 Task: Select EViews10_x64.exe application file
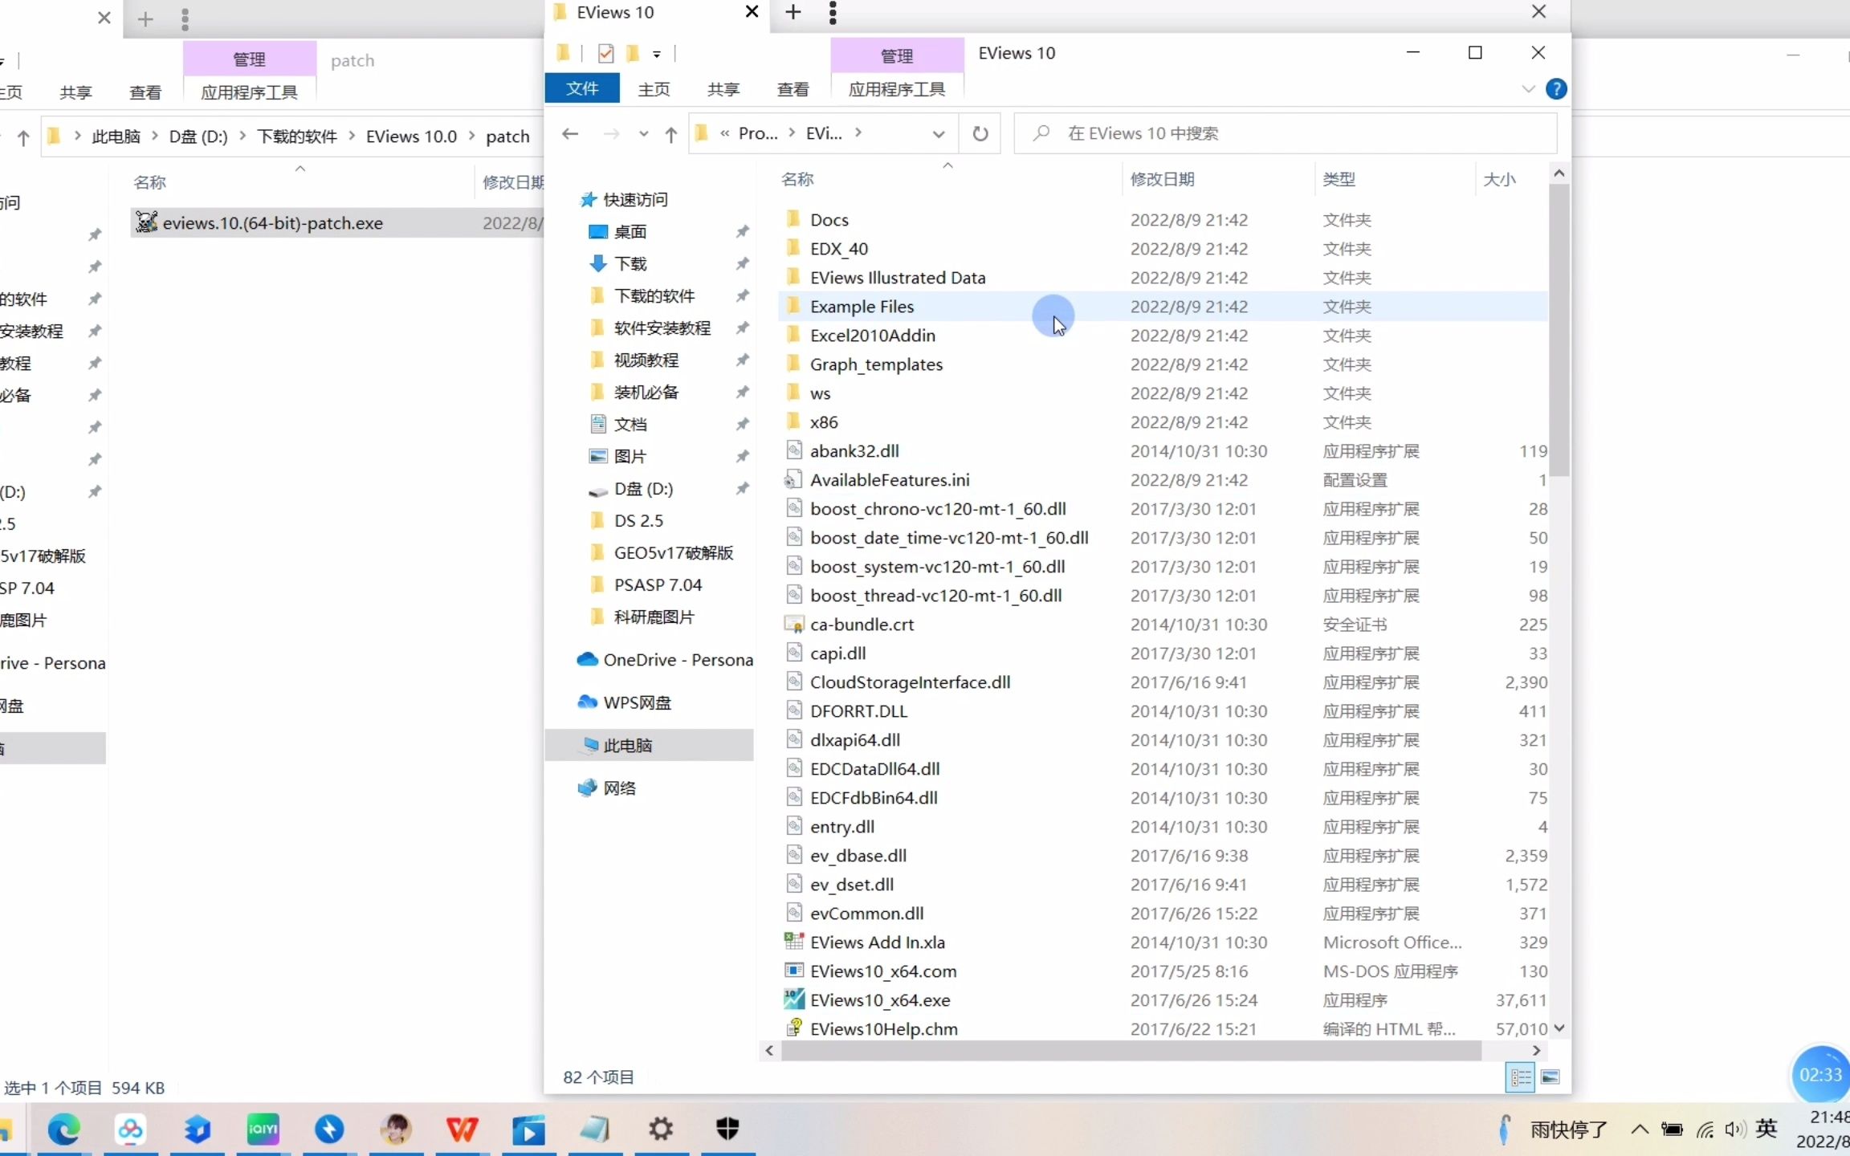(x=880, y=1000)
